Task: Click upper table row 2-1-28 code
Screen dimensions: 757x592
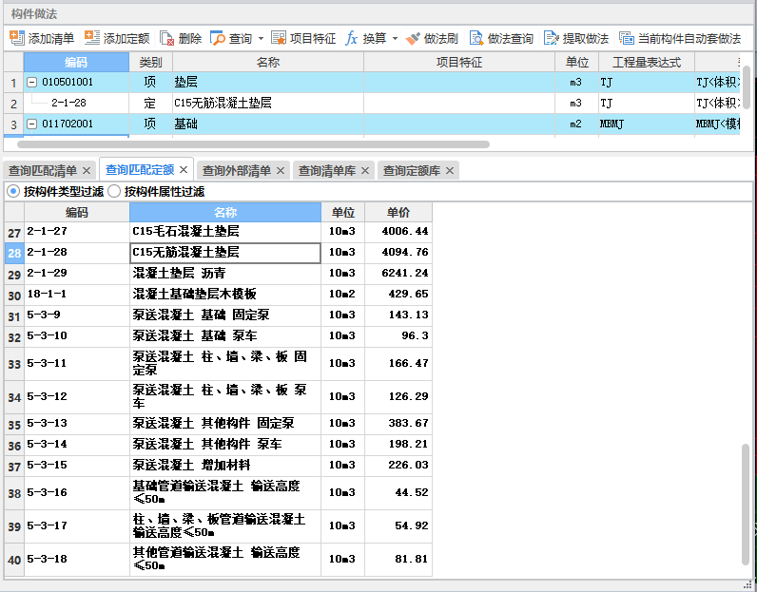Action: [x=76, y=104]
